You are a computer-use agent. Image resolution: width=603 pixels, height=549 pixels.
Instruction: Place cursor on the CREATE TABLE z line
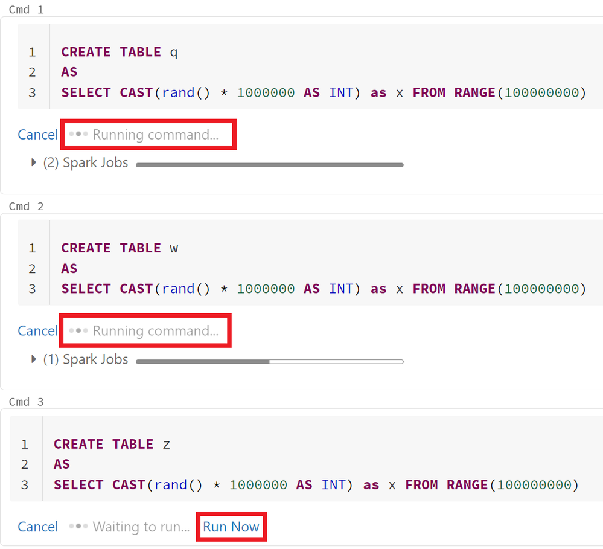tap(112, 445)
